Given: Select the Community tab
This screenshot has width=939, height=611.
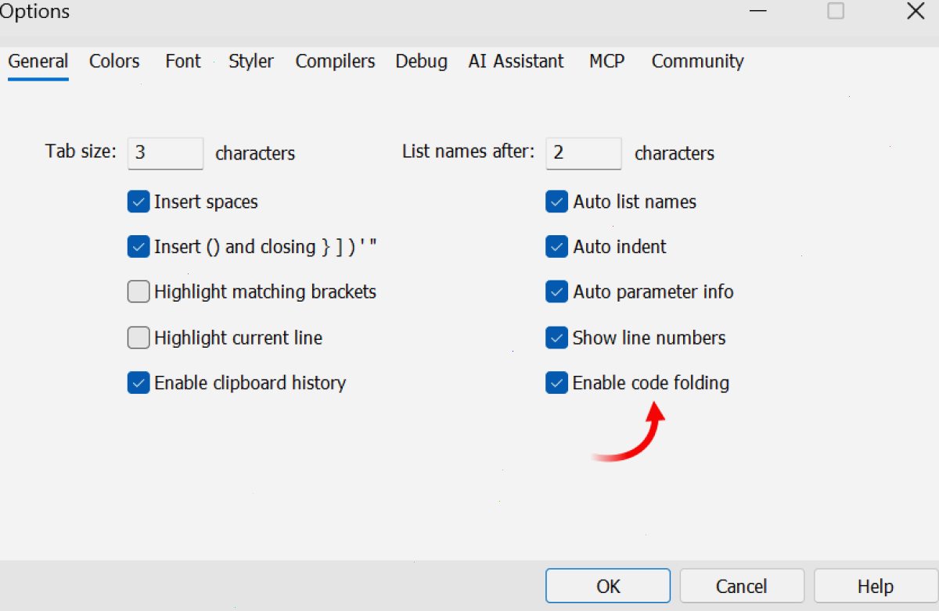Looking at the screenshot, I should click(698, 61).
